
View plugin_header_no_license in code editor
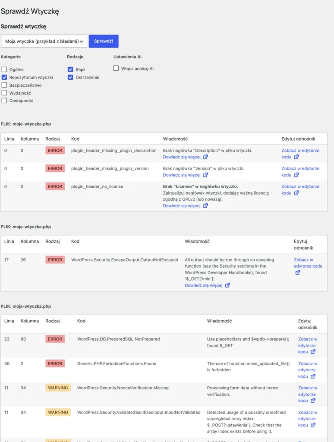[300, 190]
